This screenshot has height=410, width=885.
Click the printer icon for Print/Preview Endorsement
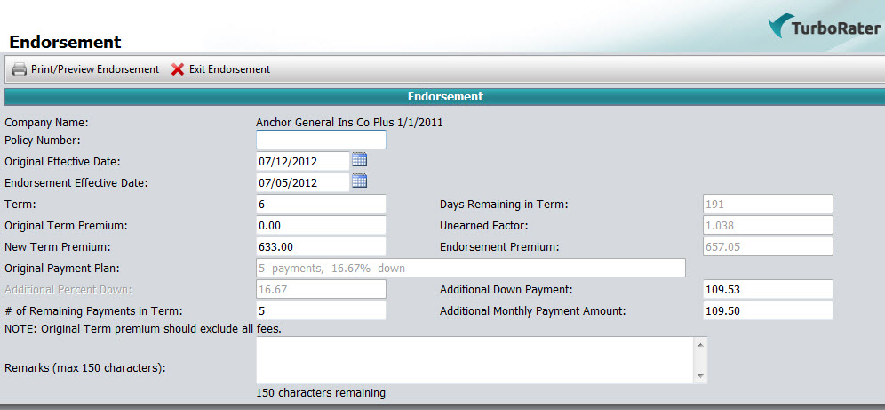(19, 69)
